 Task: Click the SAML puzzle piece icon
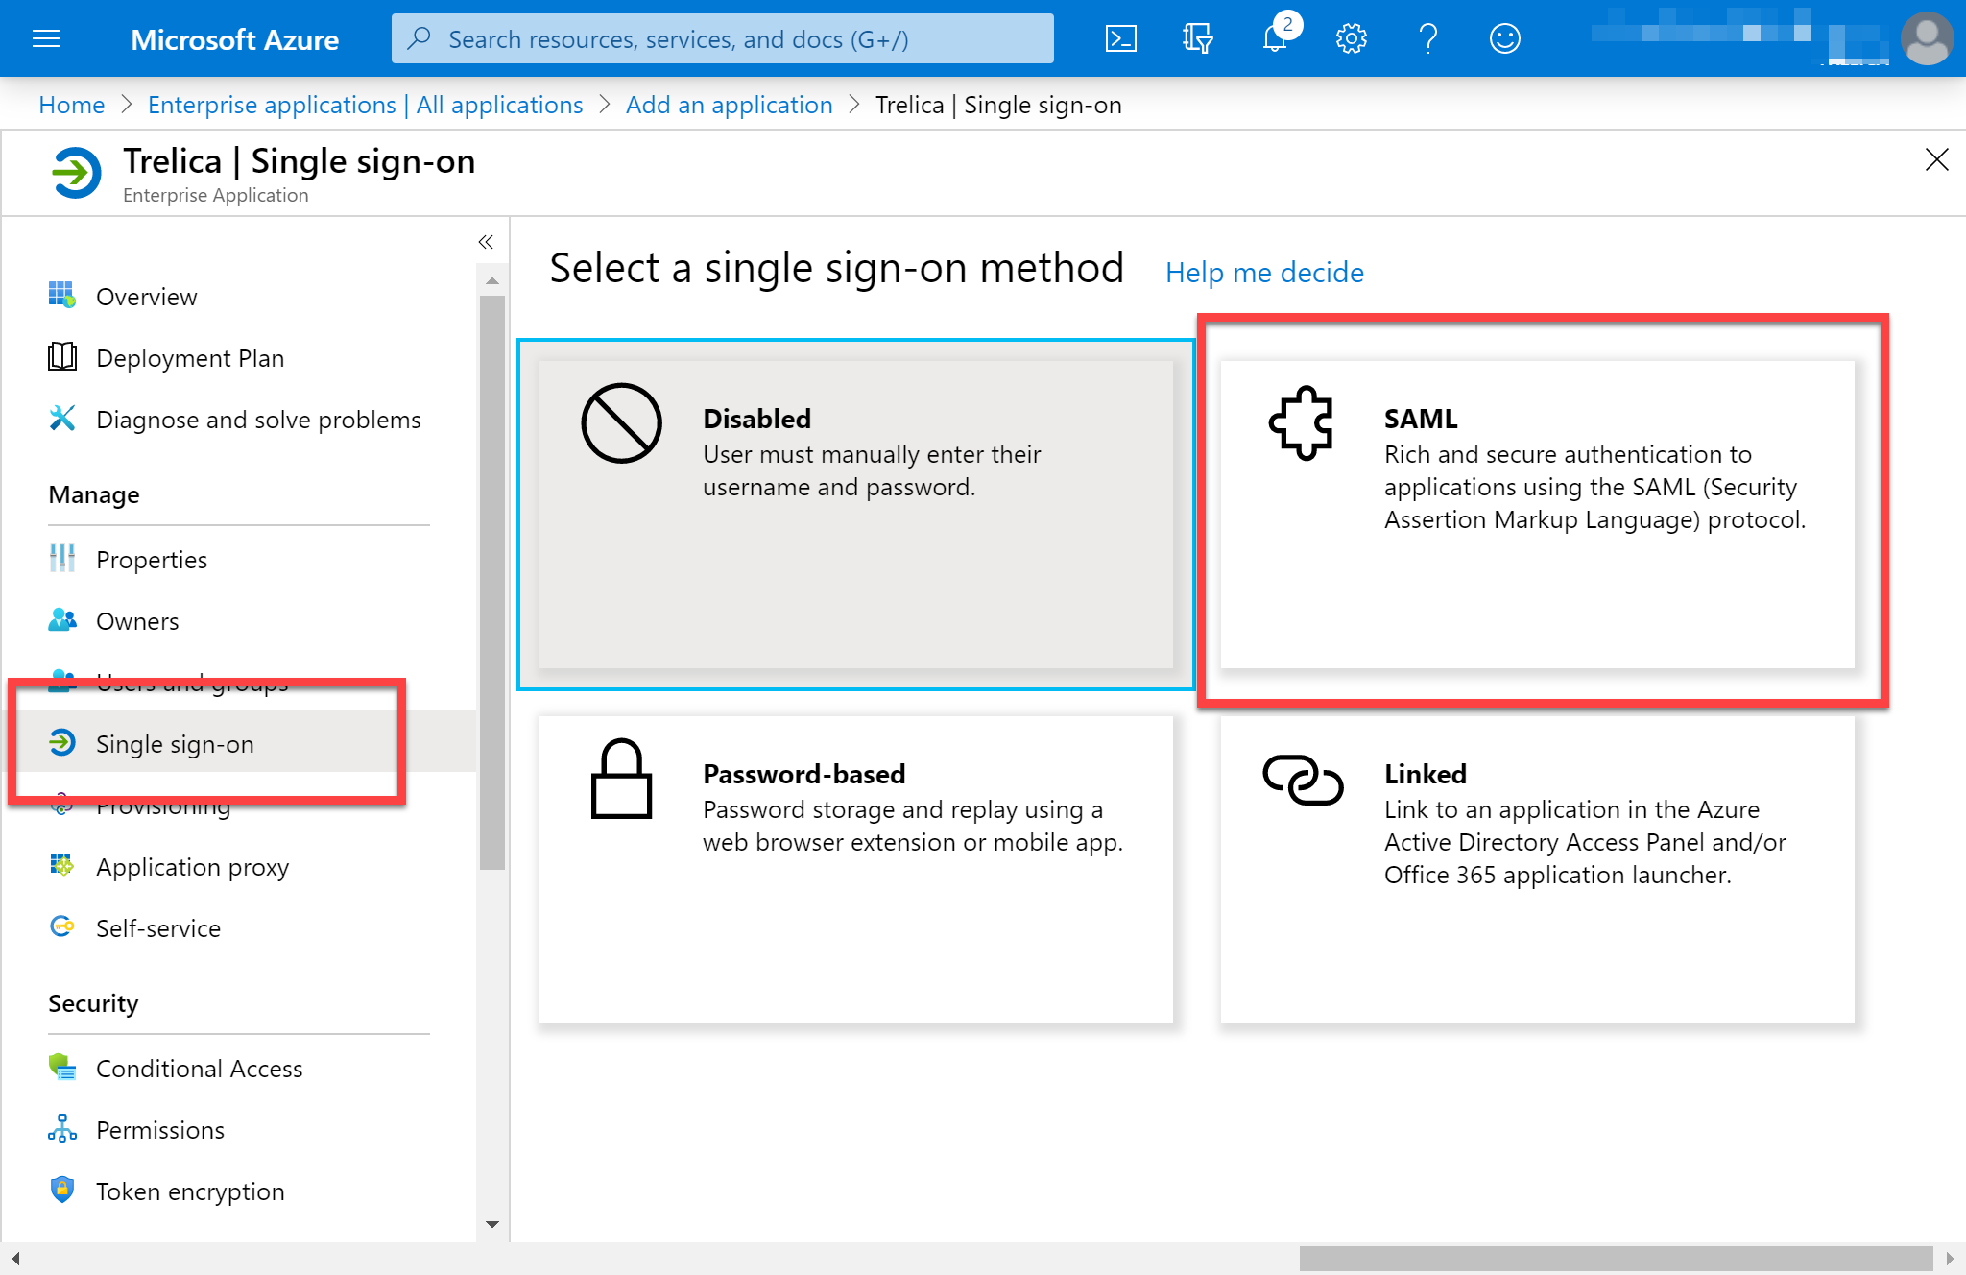coord(1302,422)
